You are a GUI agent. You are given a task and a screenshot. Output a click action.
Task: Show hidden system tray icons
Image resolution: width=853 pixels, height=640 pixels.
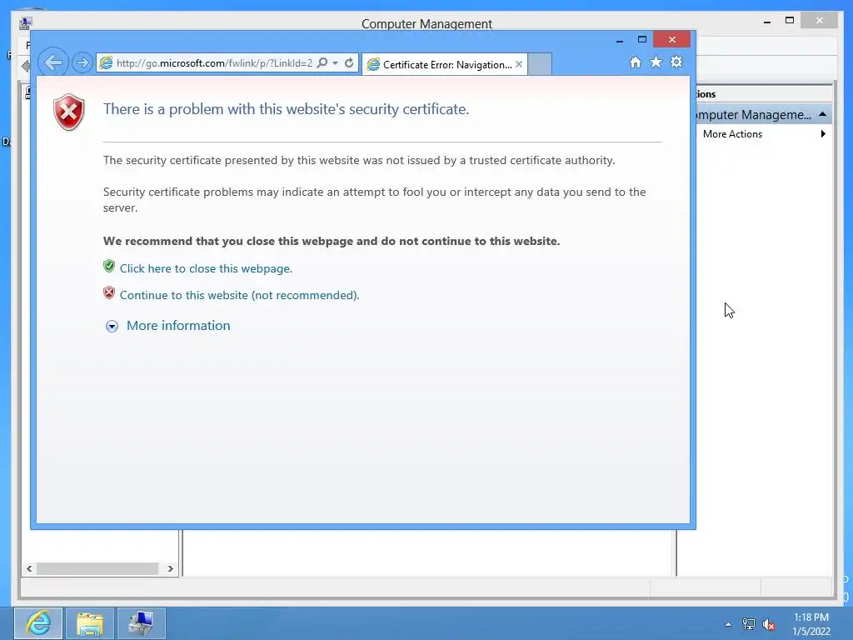(728, 624)
